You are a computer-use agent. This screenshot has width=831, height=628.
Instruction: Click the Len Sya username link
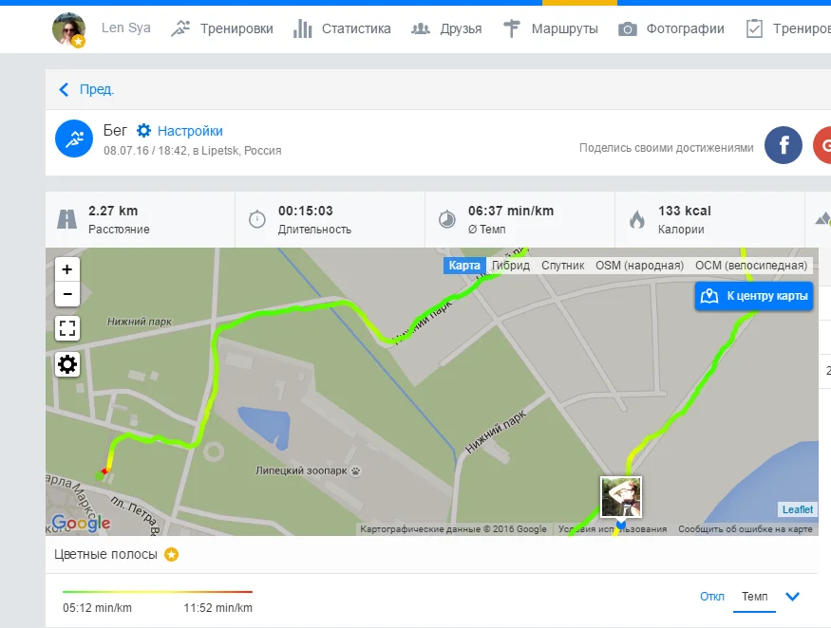126,28
